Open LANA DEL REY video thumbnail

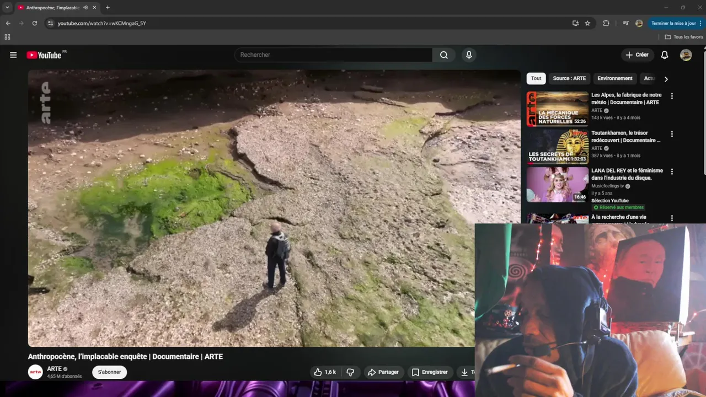[x=557, y=184]
